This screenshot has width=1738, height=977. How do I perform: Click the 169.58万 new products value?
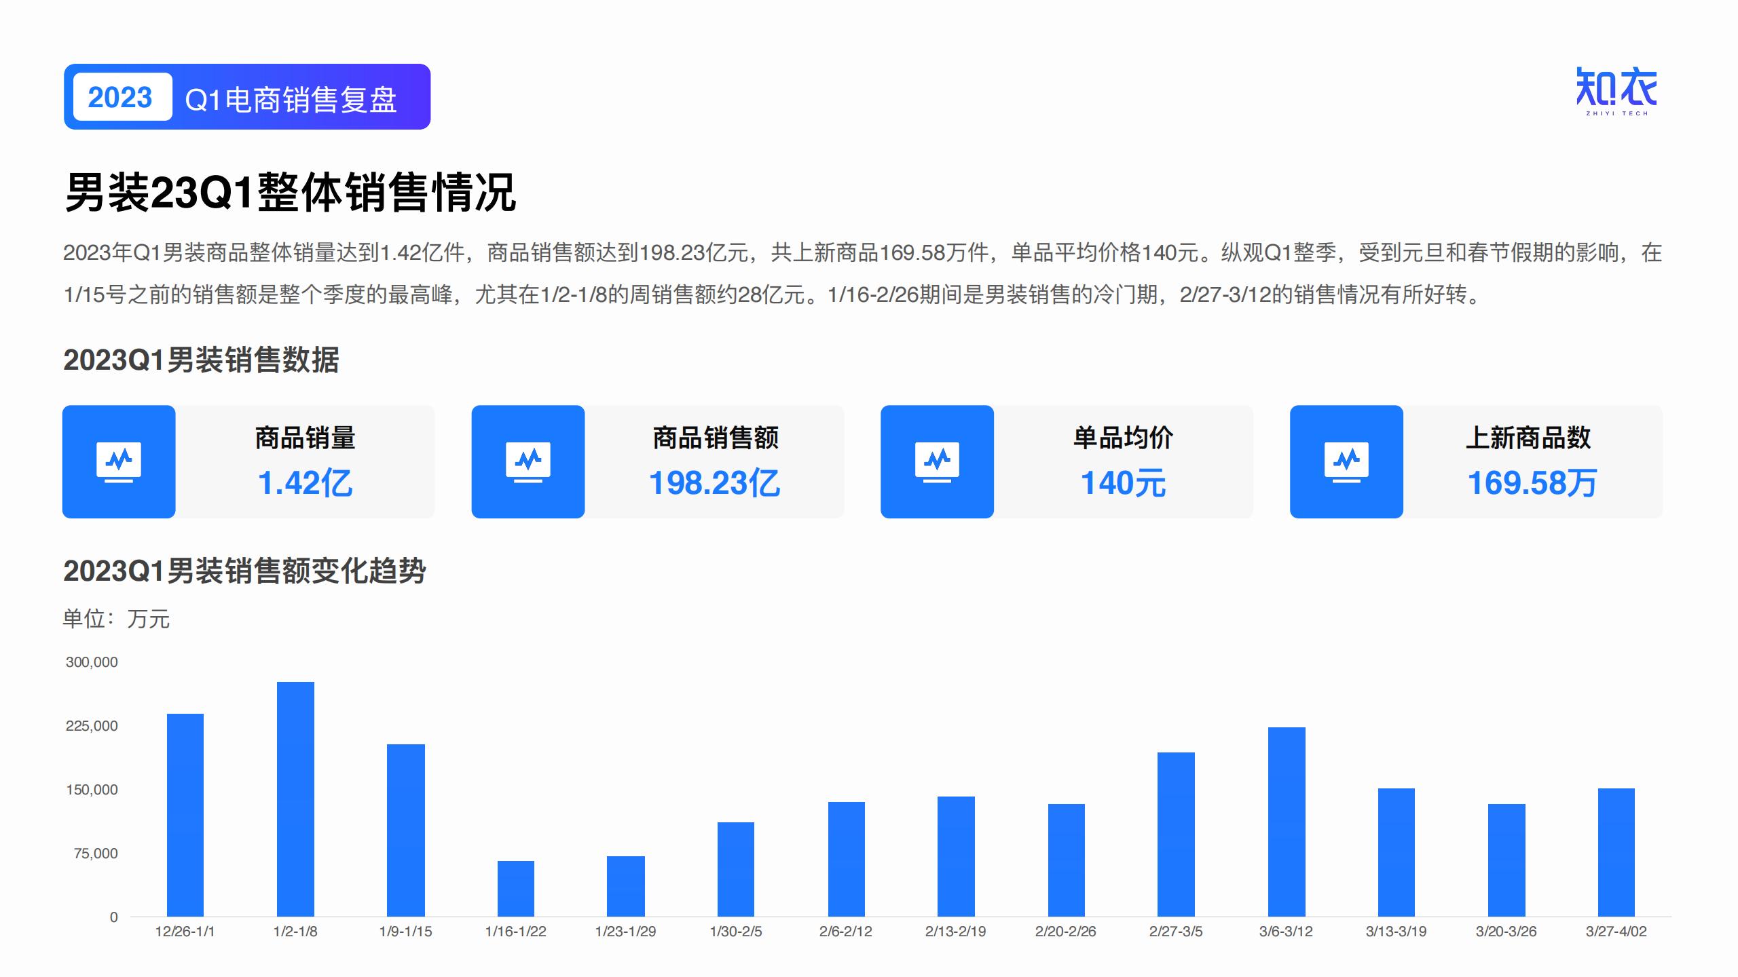[x=1532, y=483]
